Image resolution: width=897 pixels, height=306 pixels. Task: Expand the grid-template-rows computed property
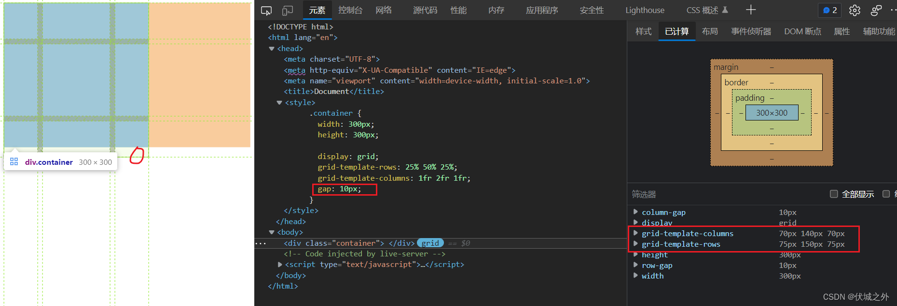[x=635, y=244]
